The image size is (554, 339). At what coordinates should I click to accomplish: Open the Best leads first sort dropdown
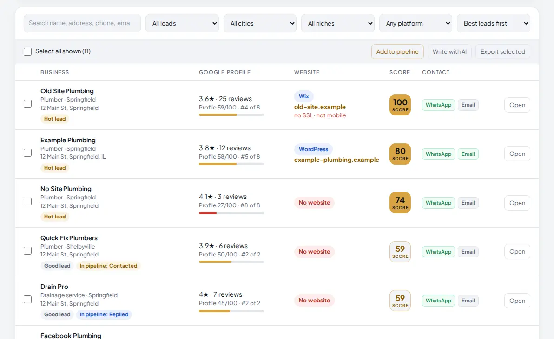(x=494, y=23)
